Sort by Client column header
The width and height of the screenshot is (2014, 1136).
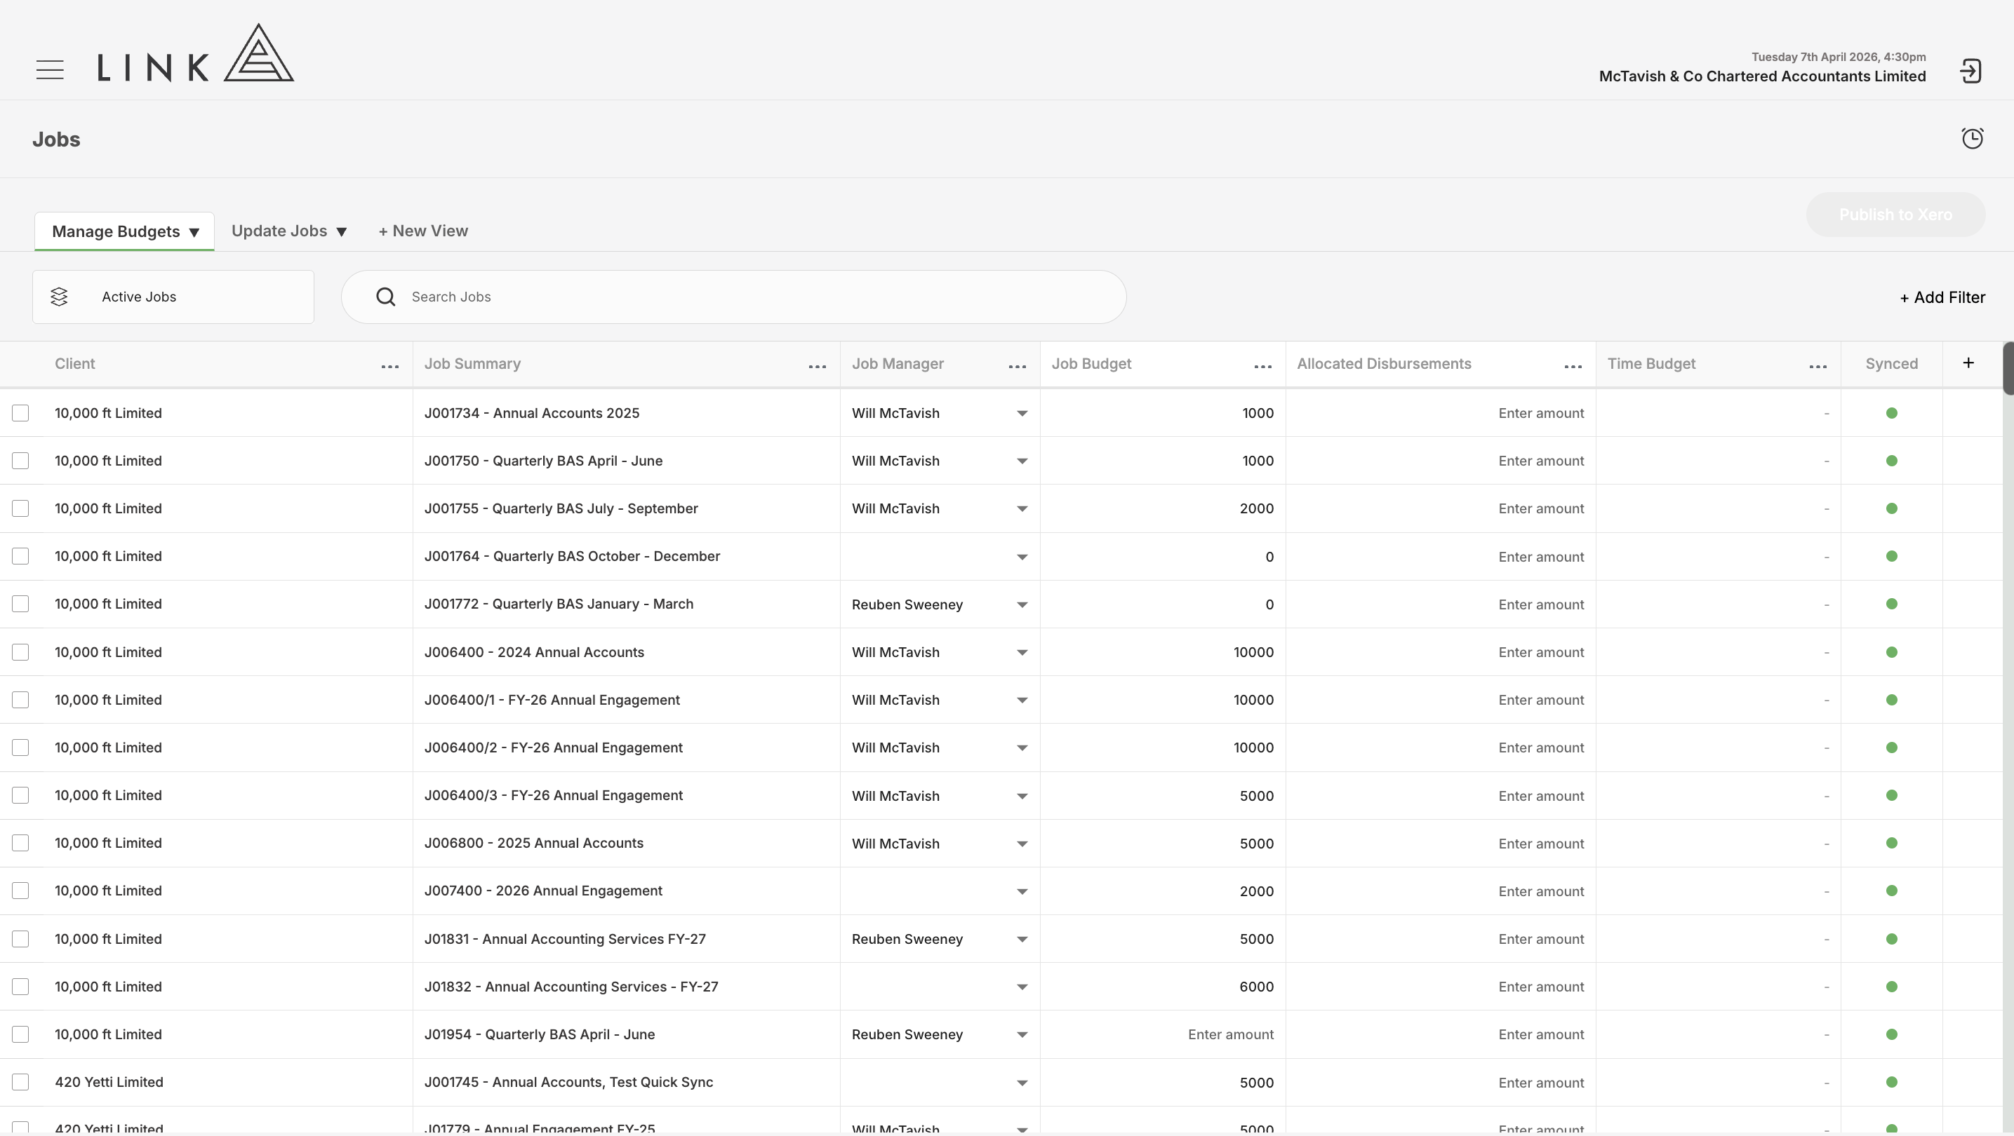point(75,364)
